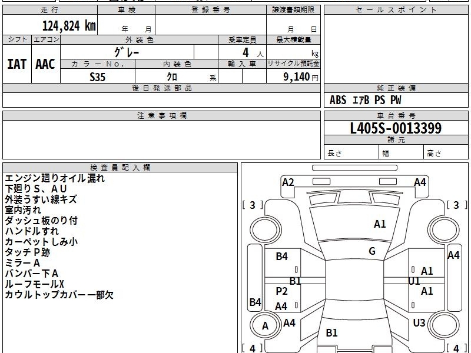Click the wheel marked A
Image resolution: width=471 pixels, height=353 pixels.
(266, 326)
